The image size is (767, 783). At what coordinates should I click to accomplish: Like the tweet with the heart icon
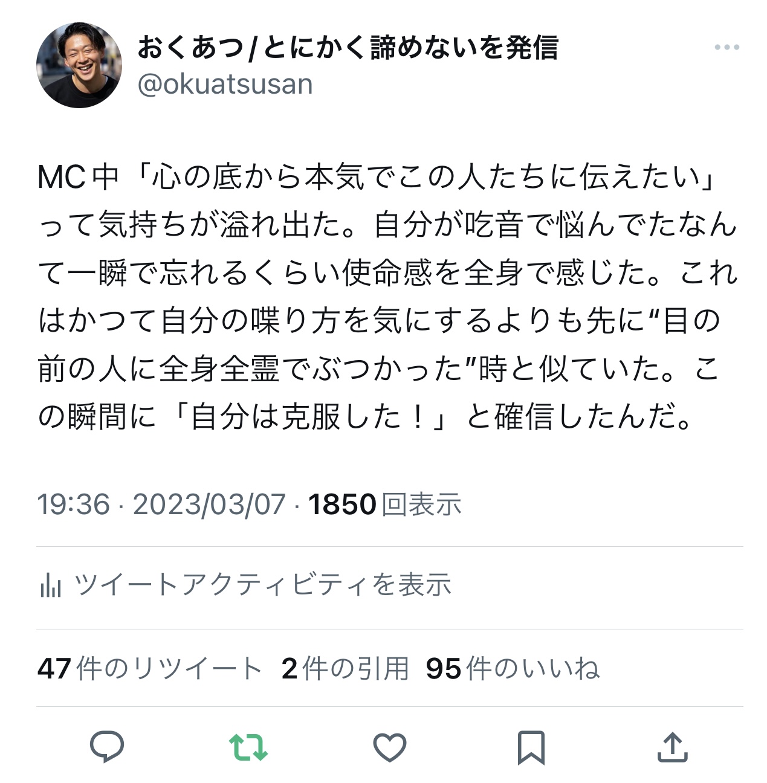click(x=390, y=747)
